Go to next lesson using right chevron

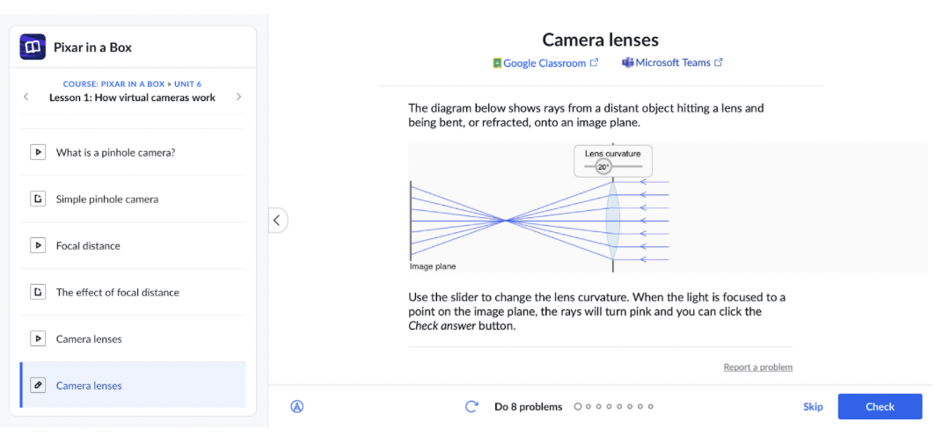(238, 97)
